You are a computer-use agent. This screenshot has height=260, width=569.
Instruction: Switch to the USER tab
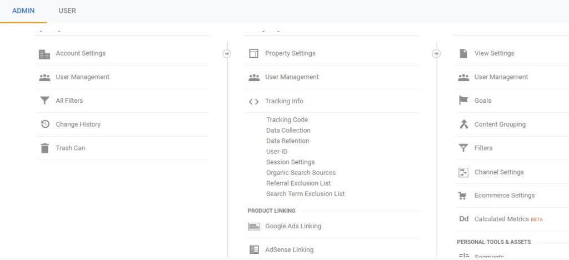[x=67, y=11]
